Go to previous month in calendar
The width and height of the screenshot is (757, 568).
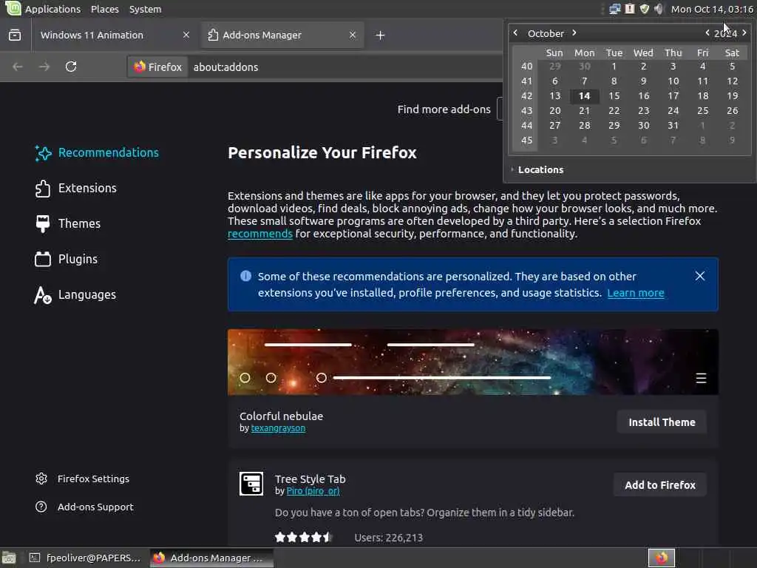pyautogui.click(x=515, y=33)
